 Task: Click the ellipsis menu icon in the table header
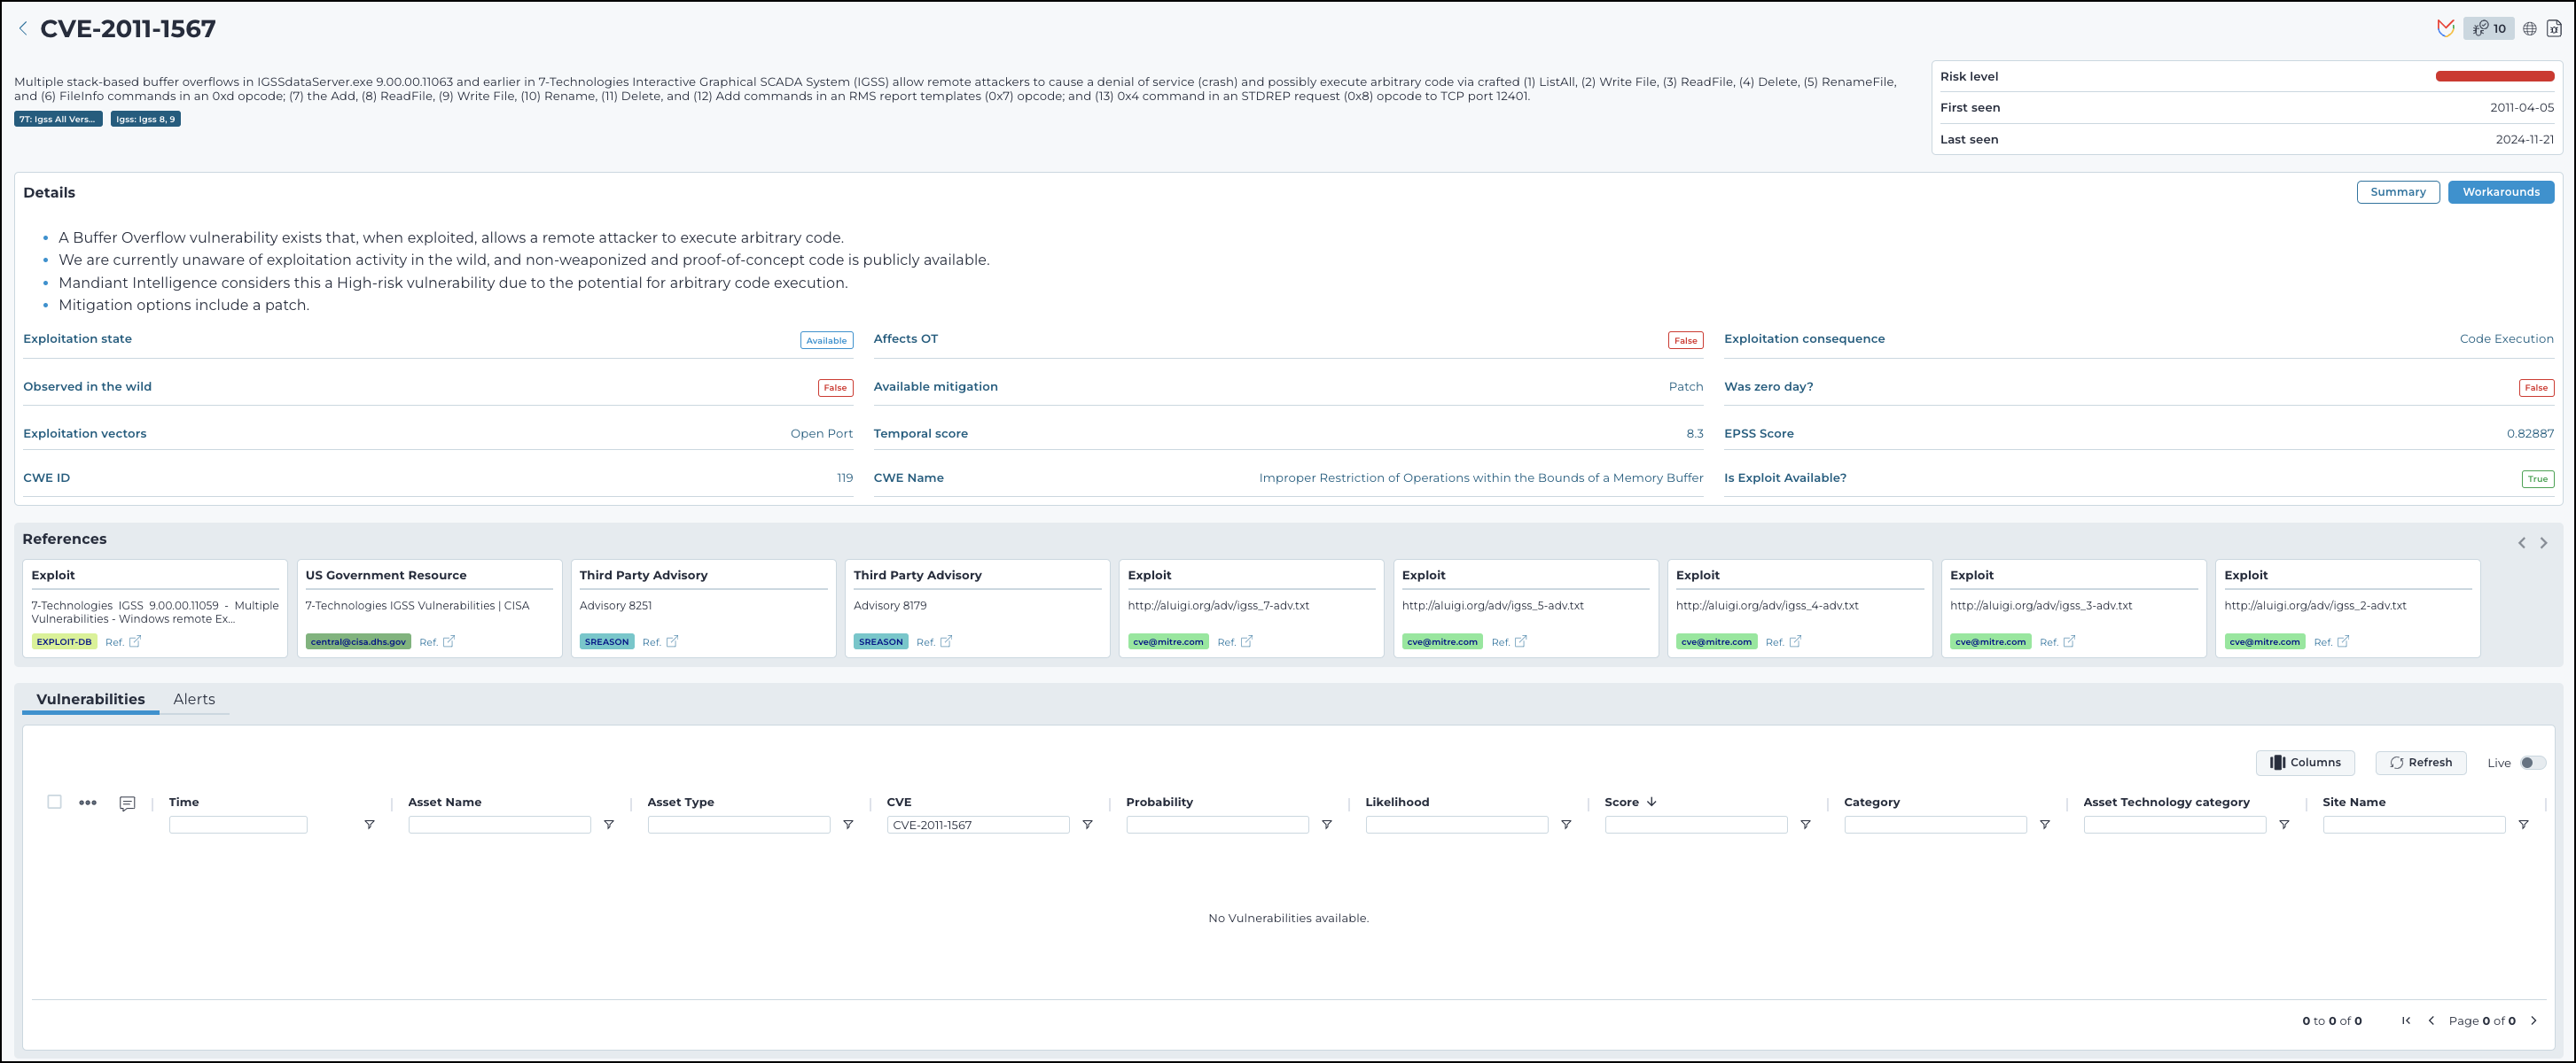point(88,803)
